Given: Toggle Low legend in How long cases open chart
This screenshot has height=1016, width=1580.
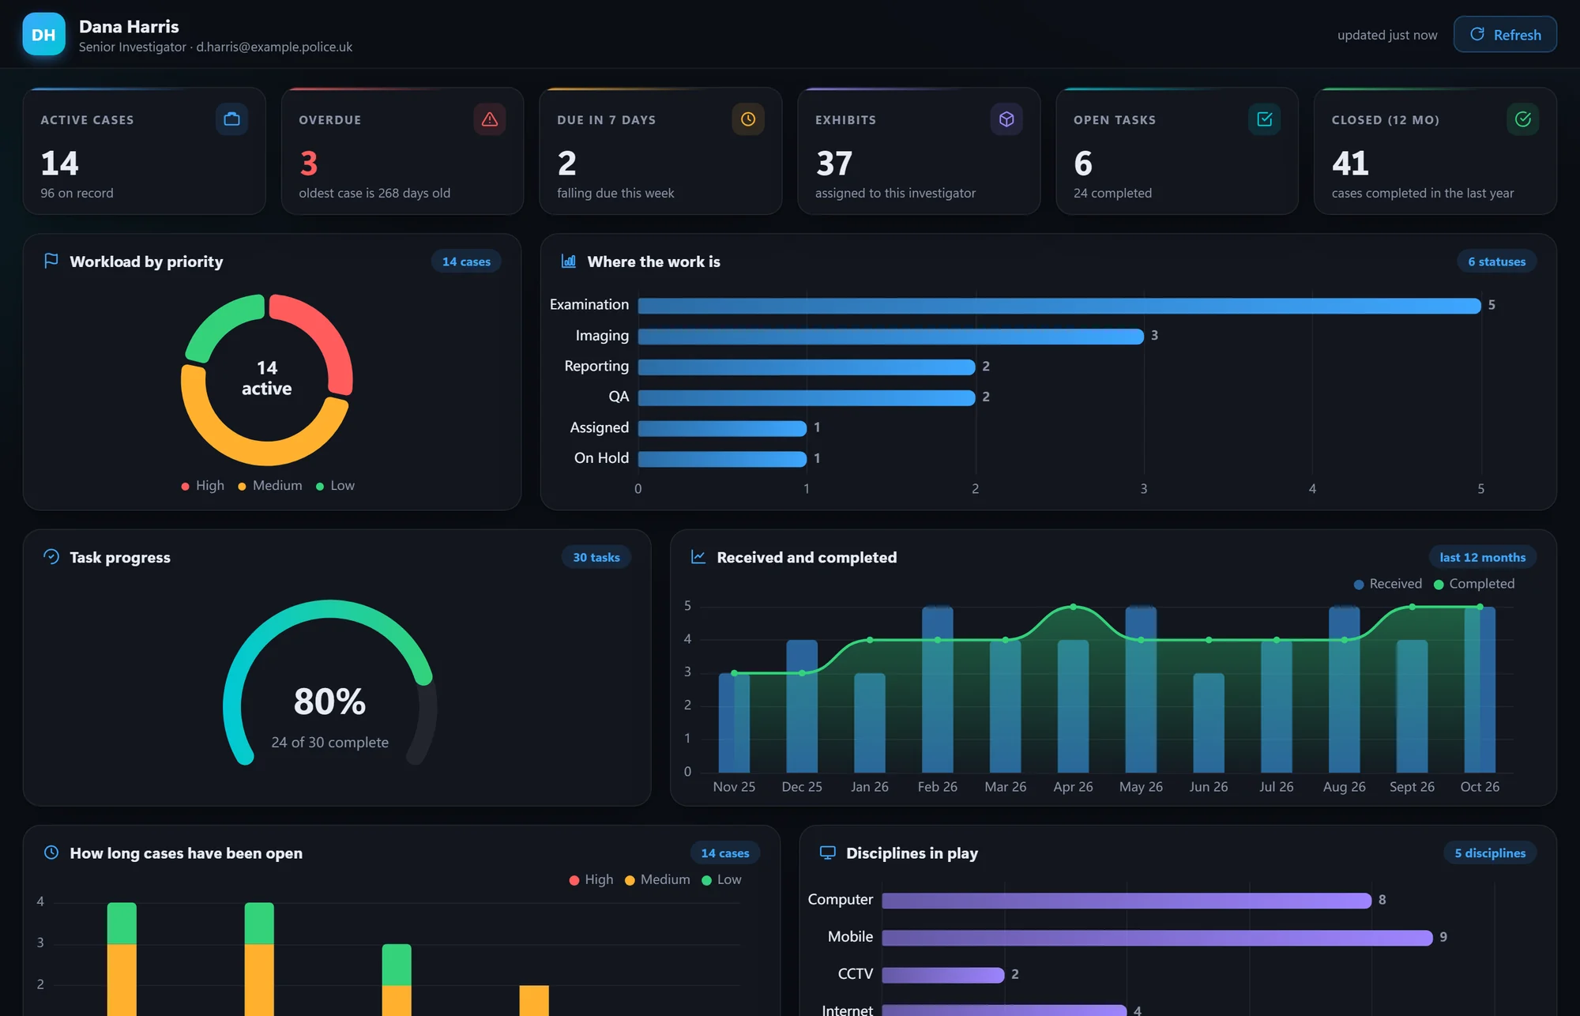Looking at the screenshot, I should pyautogui.click(x=722, y=880).
